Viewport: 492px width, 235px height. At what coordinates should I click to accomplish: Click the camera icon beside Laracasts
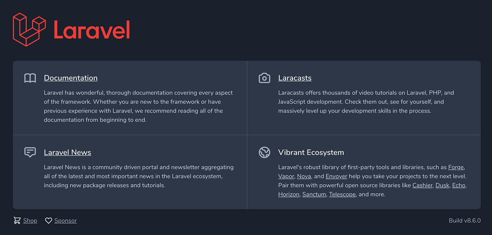(264, 78)
